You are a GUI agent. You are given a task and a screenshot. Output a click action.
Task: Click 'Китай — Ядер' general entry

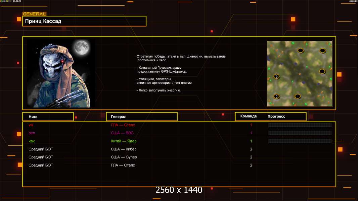(x=124, y=141)
